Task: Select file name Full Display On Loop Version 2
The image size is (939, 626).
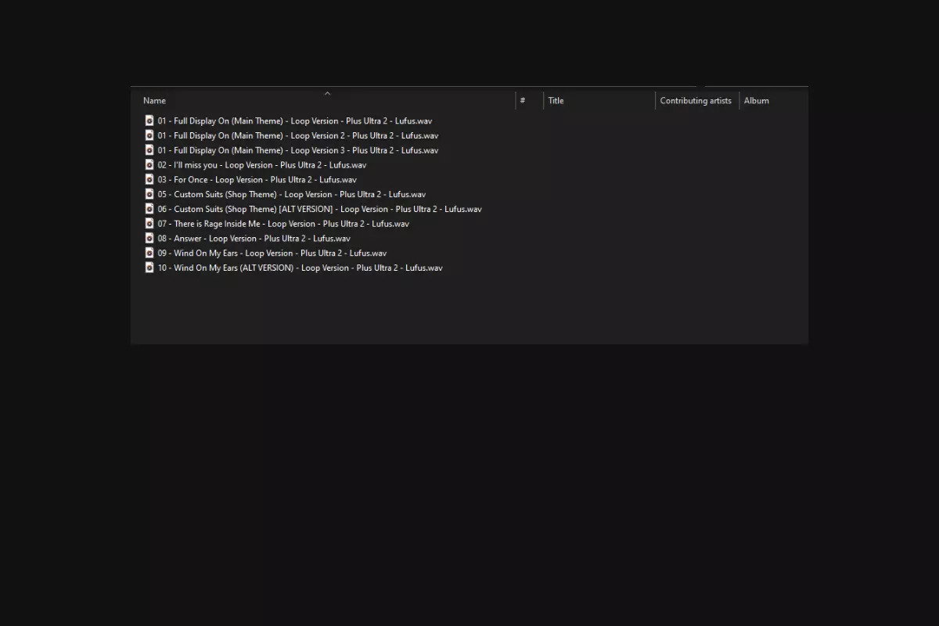Action: click(298, 135)
